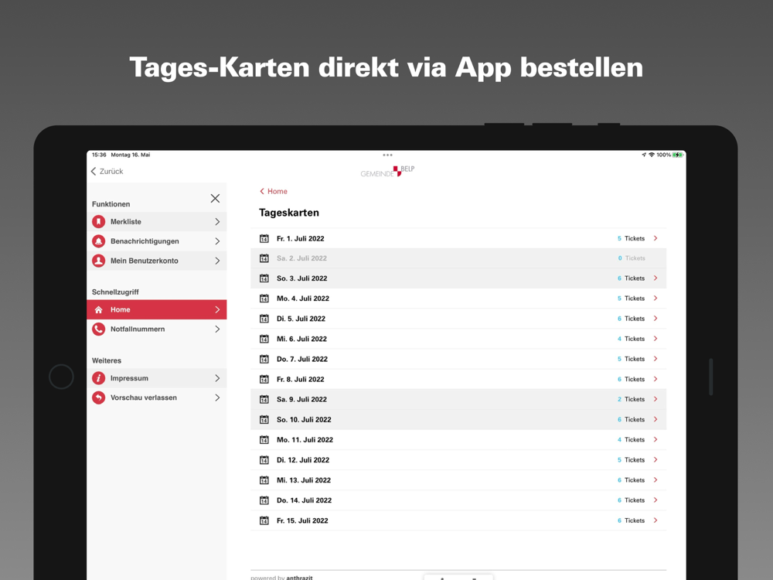
Task: Open chevron for So. 3. Juli 2022
Action: 656,278
